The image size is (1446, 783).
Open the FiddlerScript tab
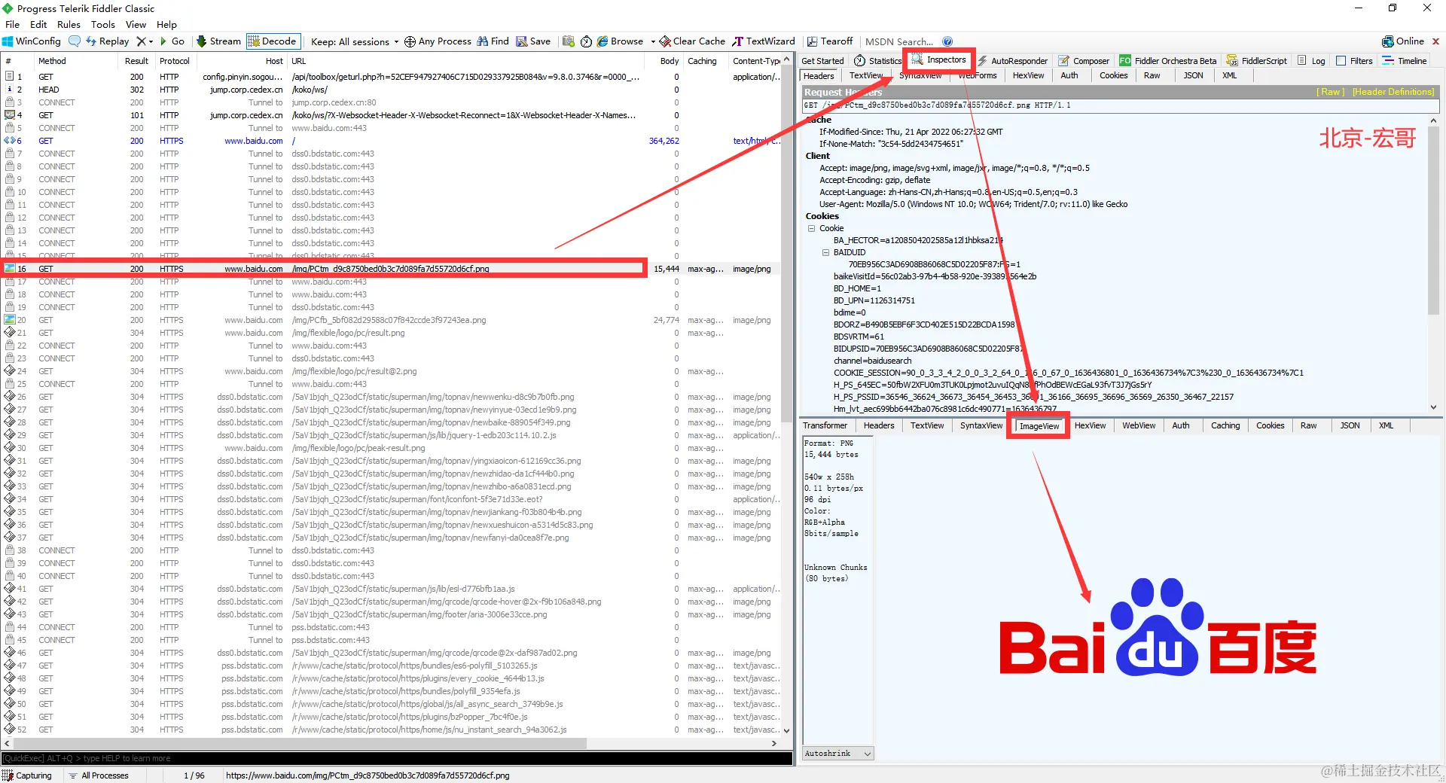(1257, 61)
